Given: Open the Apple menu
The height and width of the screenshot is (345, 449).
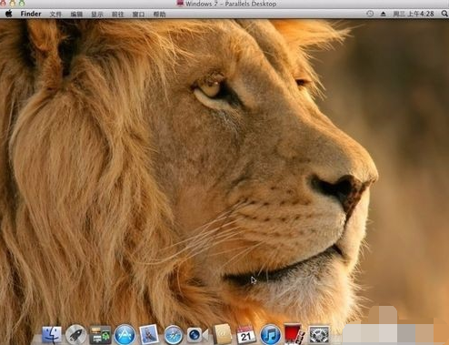Looking at the screenshot, I should (x=9, y=14).
